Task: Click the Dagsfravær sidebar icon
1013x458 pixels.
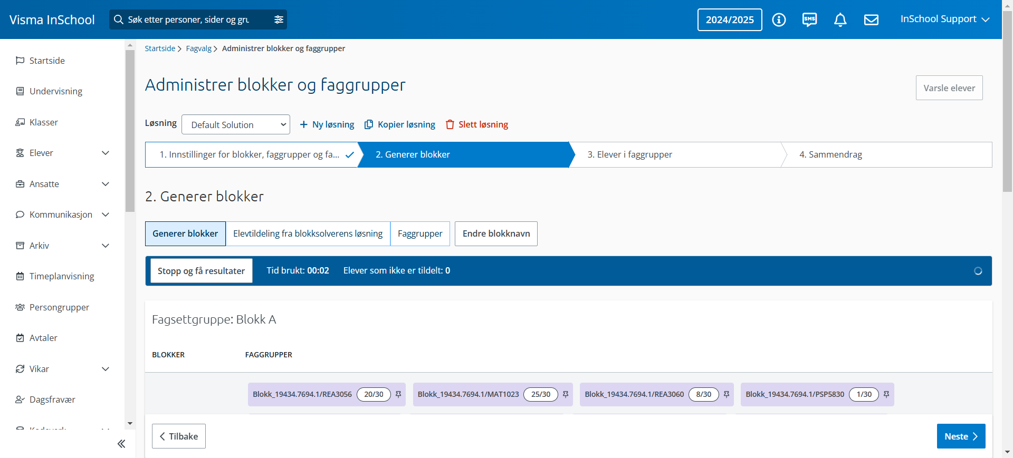Action: 20,399
